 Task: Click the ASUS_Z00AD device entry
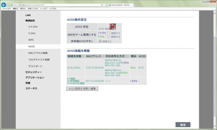[x=74, y=68]
